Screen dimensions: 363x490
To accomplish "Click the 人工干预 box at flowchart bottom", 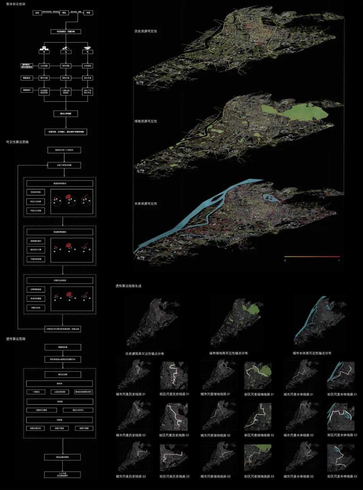I will [63, 475].
